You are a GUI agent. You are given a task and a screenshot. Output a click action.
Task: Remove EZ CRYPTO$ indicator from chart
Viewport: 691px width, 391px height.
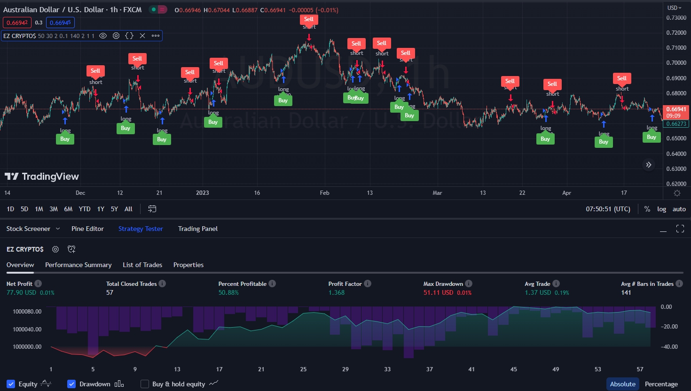pos(142,36)
